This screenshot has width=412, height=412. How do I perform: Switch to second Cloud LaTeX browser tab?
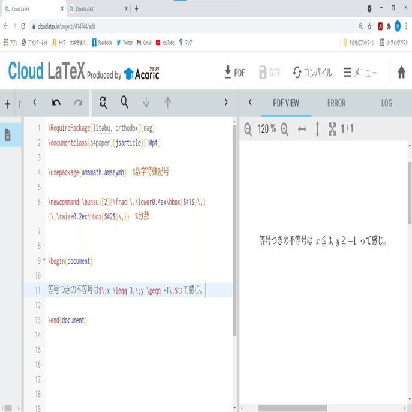[x=97, y=9]
